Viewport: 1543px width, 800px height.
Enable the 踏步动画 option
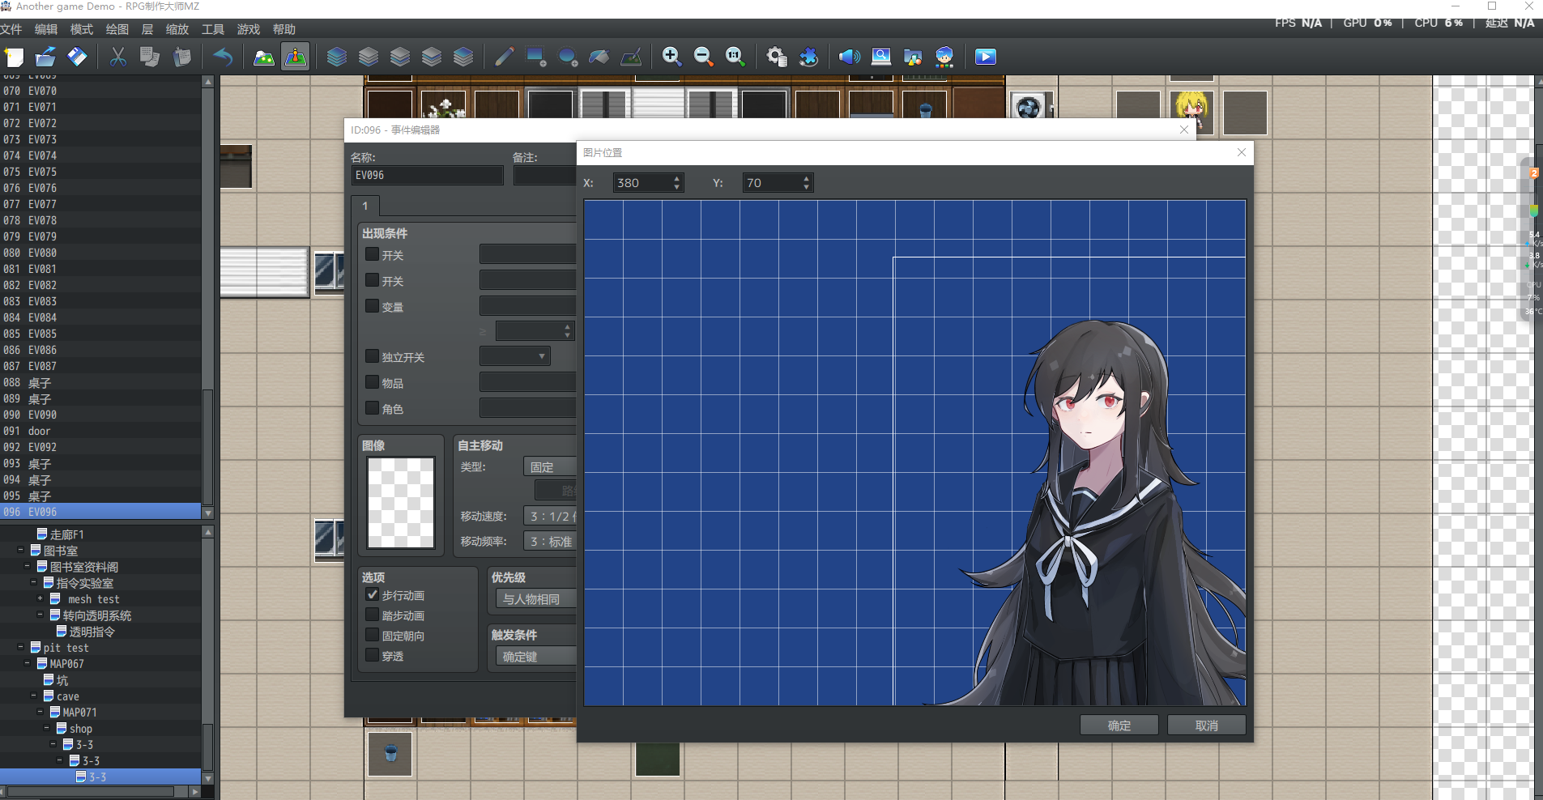tap(373, 615)
